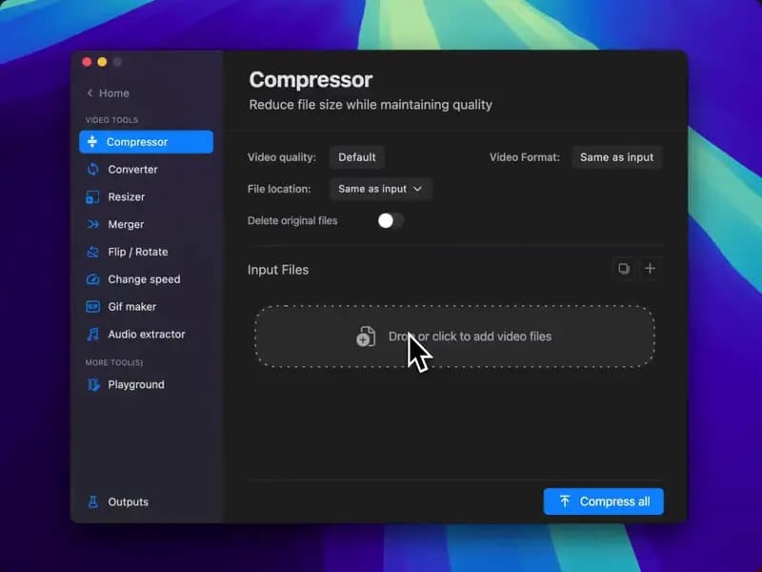
Task: Click the Flip / Rotate icon
Action: (x=92, y=253)
